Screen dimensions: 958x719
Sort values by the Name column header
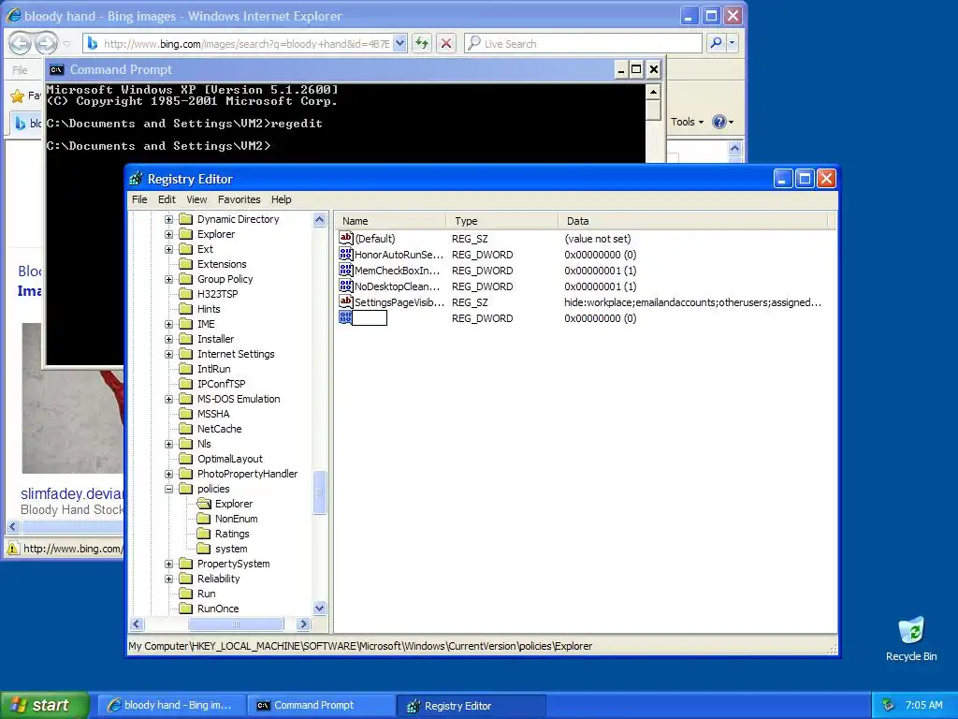(390, 221)
